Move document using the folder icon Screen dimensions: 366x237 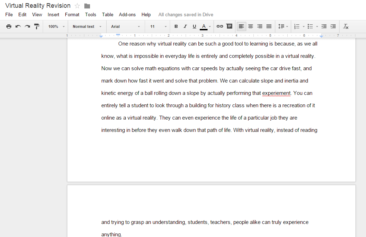click(87, 6)
